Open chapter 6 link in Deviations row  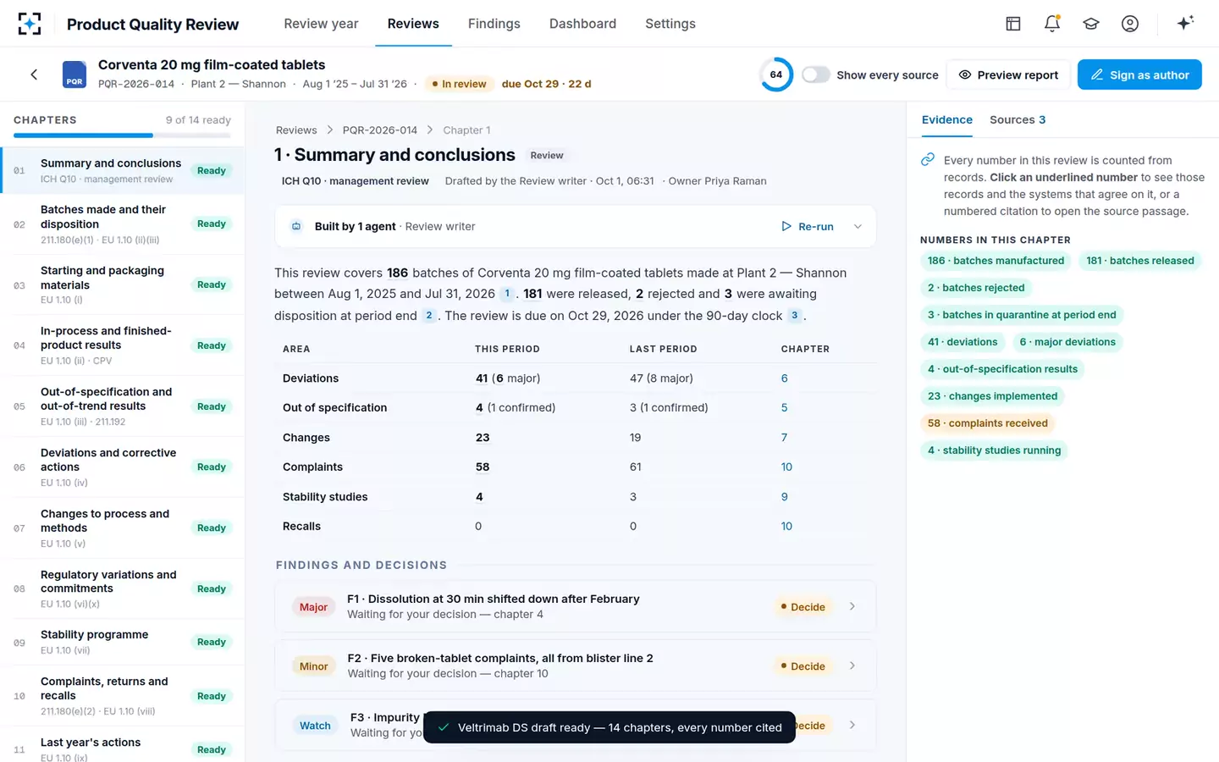tap(785, 378)
